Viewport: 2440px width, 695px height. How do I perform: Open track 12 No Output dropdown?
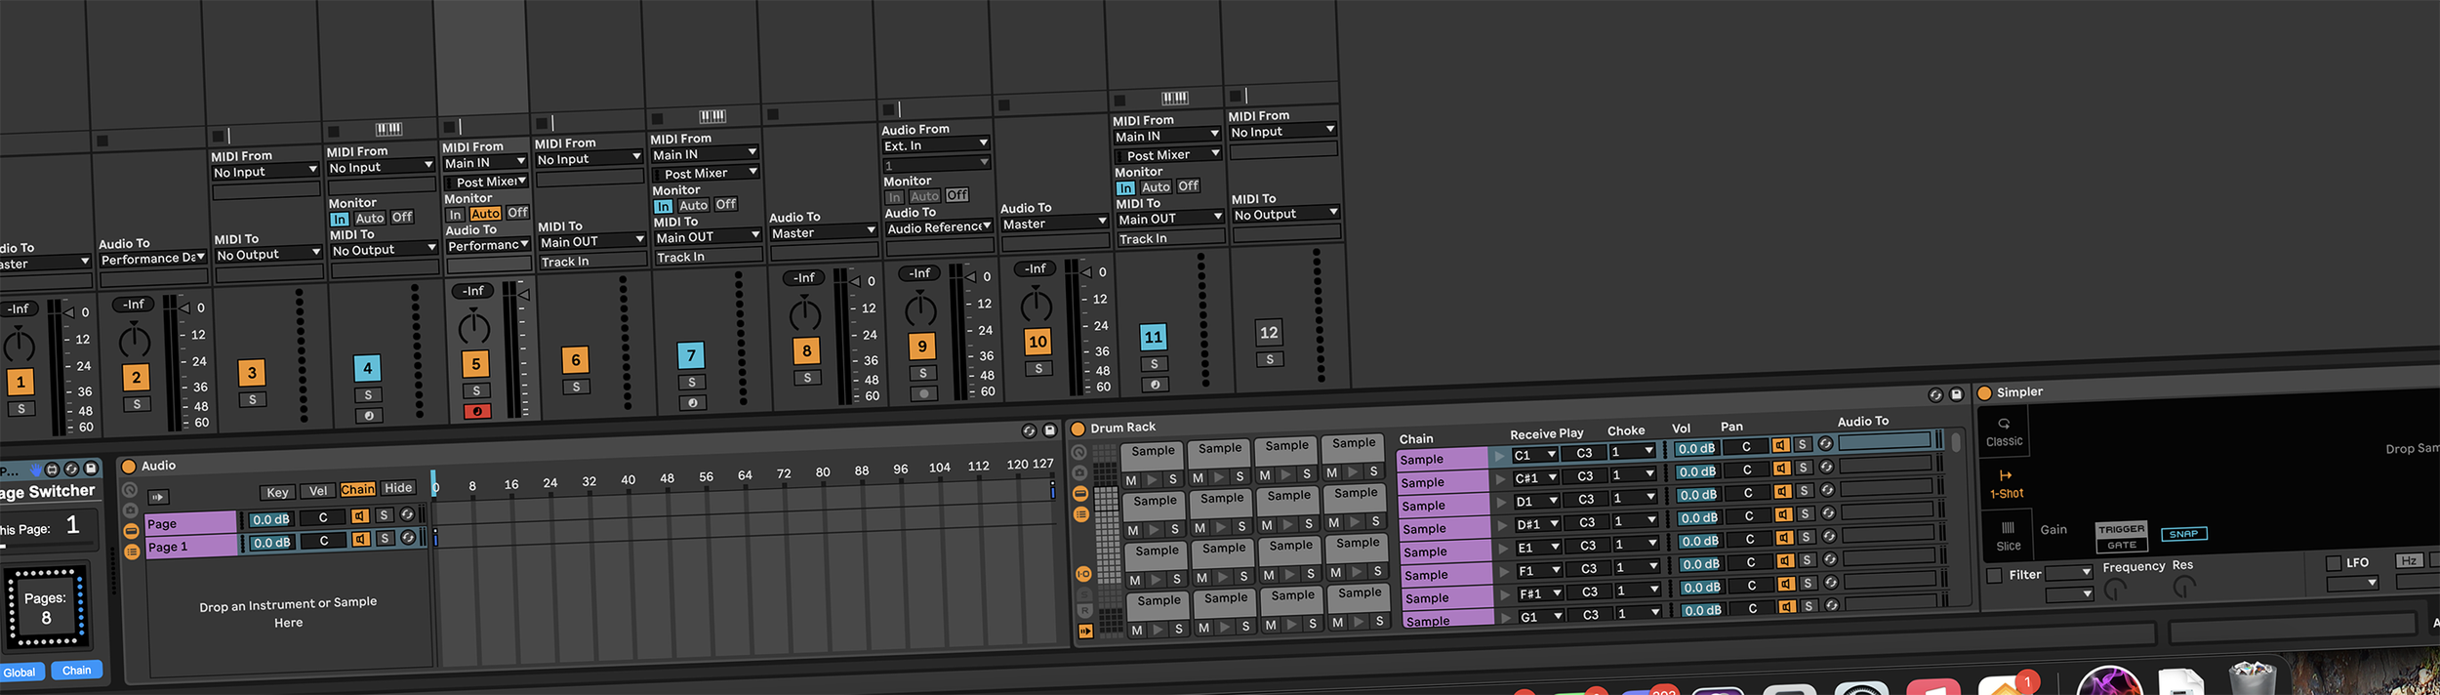coord(1285,215)
